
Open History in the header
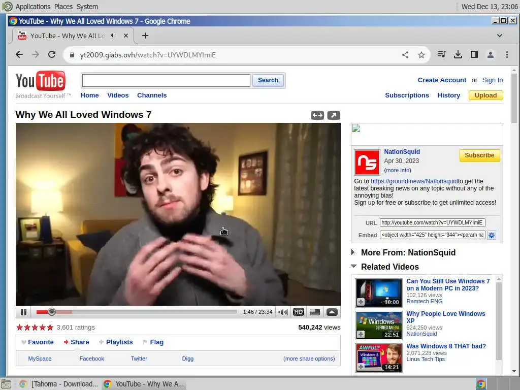point(449,95)
